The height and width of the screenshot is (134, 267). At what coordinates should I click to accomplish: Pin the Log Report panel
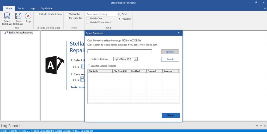(x=261, y=126)
